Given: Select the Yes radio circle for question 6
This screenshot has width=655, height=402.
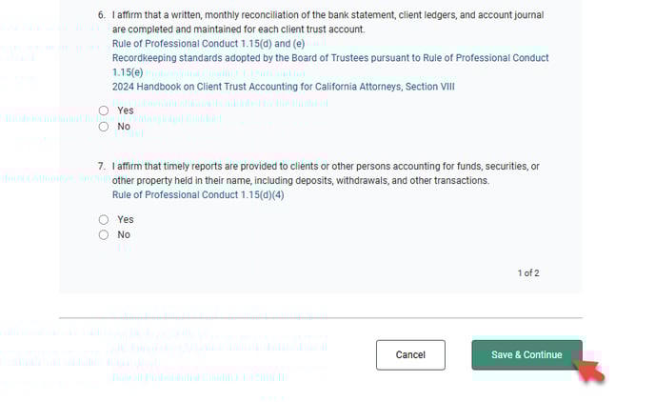Looking at the screenshot, I should click(104, 111).
